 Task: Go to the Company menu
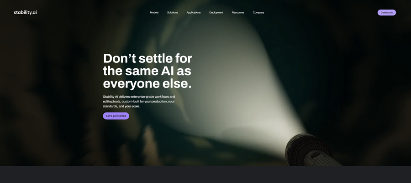(258, 13)
